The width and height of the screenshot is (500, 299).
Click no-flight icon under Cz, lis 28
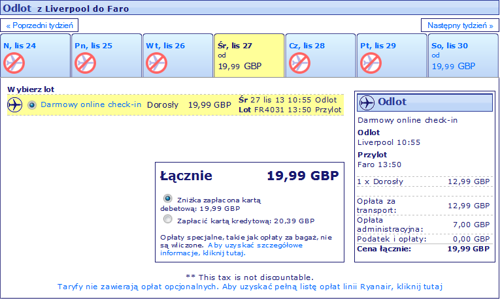click(x=300, y=63)
